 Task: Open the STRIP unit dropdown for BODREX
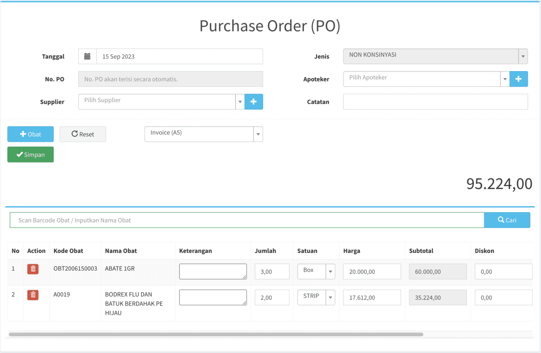click(316, 297)
